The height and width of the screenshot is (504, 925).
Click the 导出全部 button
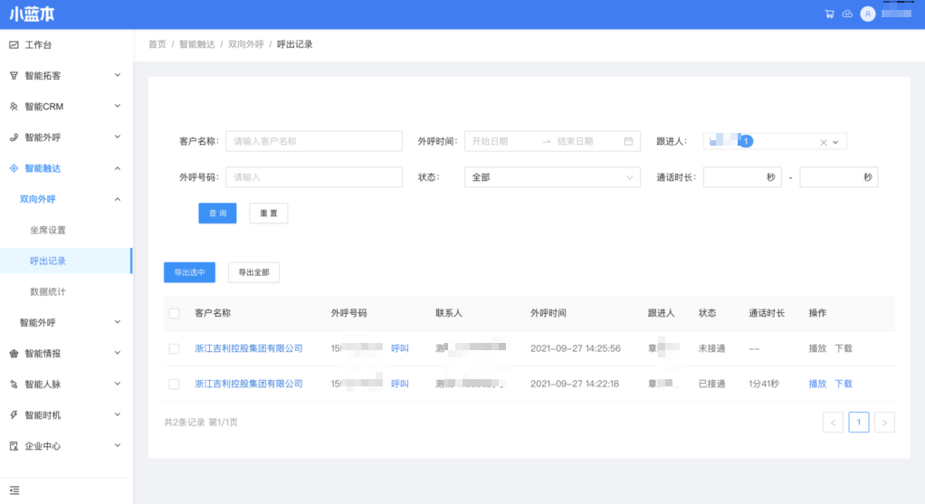pyautogui.click(x=253, y=272)
